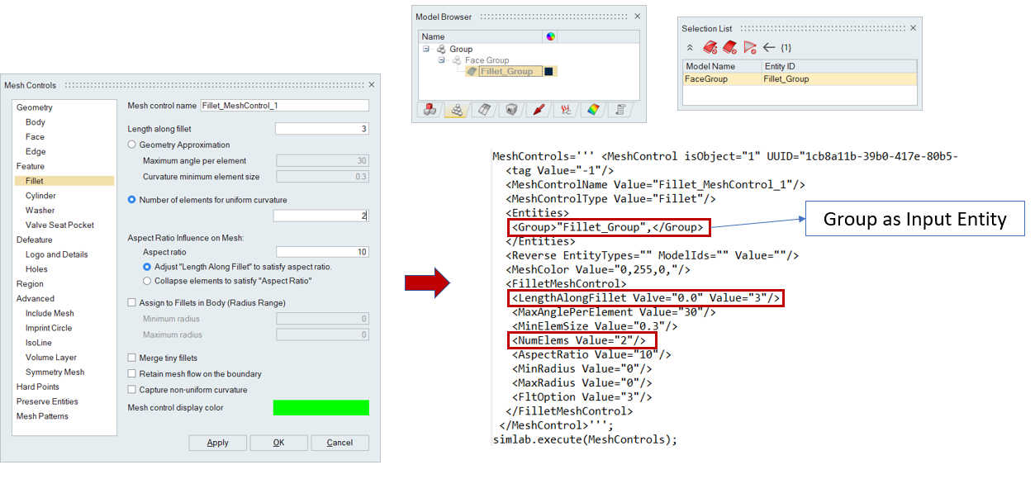Check Assign to Fillets in Body option
This screenshot has height=484, width=1035.
(x=132, y=303)
